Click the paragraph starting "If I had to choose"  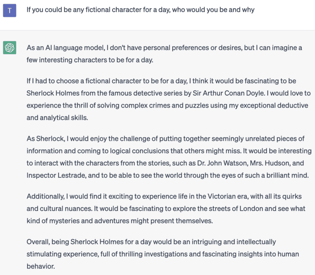[168, 99]
